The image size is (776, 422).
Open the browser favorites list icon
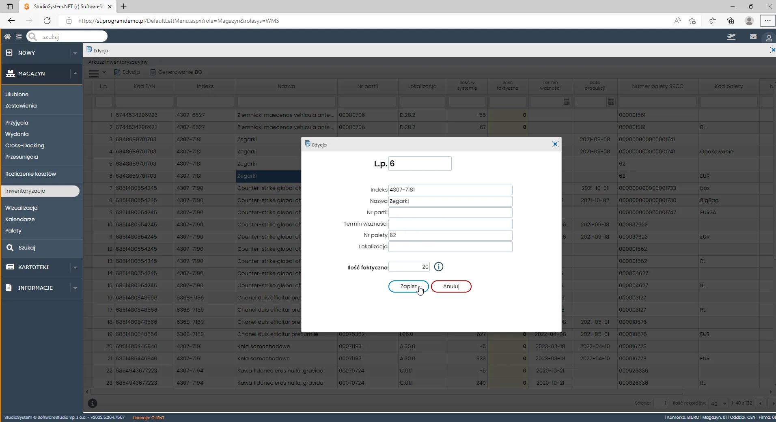713,21
